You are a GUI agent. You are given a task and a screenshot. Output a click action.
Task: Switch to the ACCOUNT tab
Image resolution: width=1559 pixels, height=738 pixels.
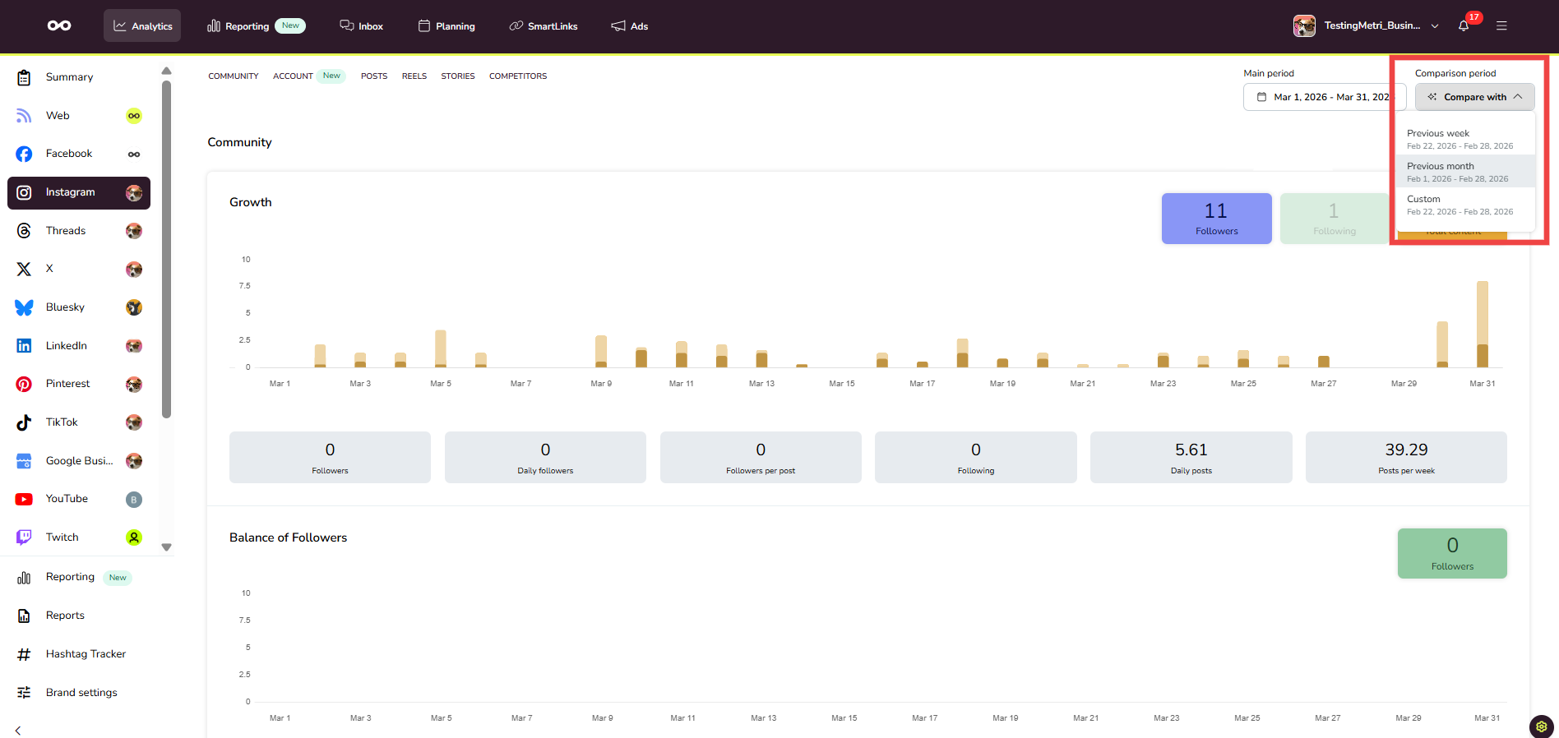pos(293,76)
